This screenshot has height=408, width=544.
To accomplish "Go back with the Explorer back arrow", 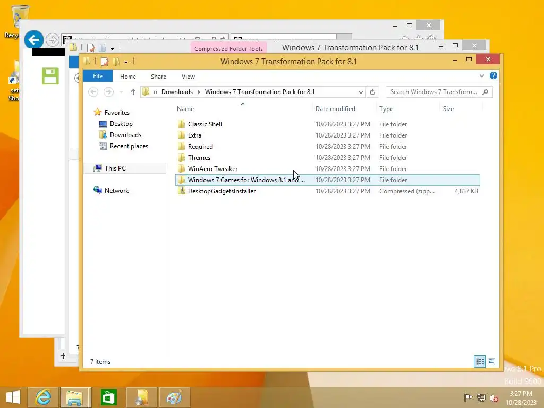I will coord(93,92).
